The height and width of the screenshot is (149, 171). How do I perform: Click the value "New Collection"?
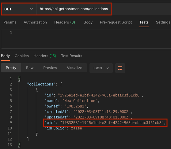pyautogui.click(x=80, y=101)
